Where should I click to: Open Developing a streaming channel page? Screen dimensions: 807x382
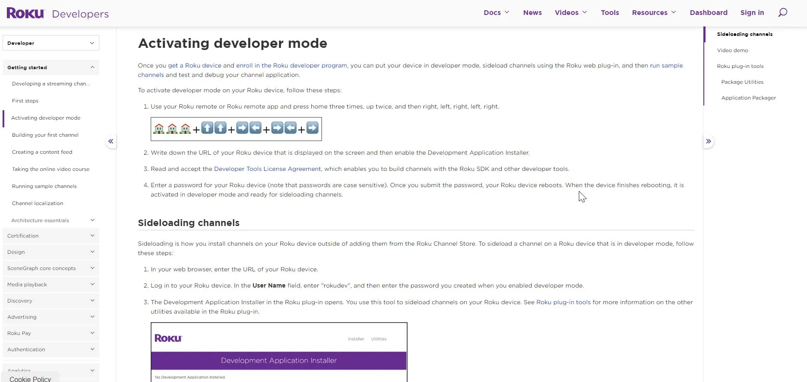tap(51, 84)
